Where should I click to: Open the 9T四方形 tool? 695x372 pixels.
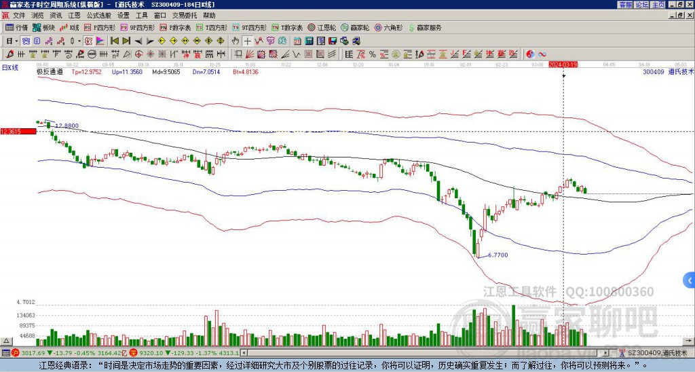click(250, 27)
